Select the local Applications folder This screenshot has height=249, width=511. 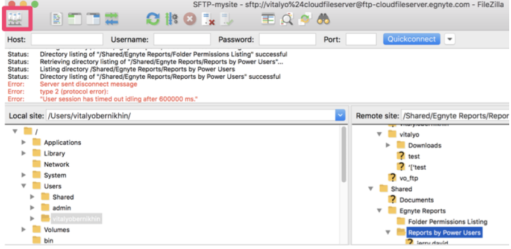point(63,143)
